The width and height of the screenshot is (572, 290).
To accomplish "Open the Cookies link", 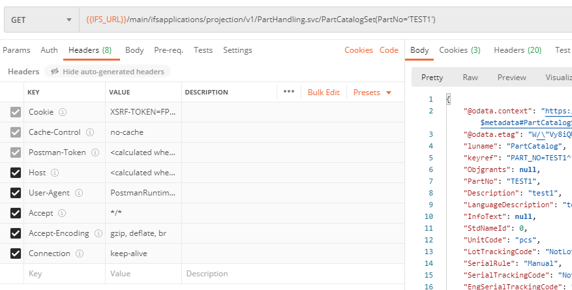I will pyautogui.click(x=359, y=50).
